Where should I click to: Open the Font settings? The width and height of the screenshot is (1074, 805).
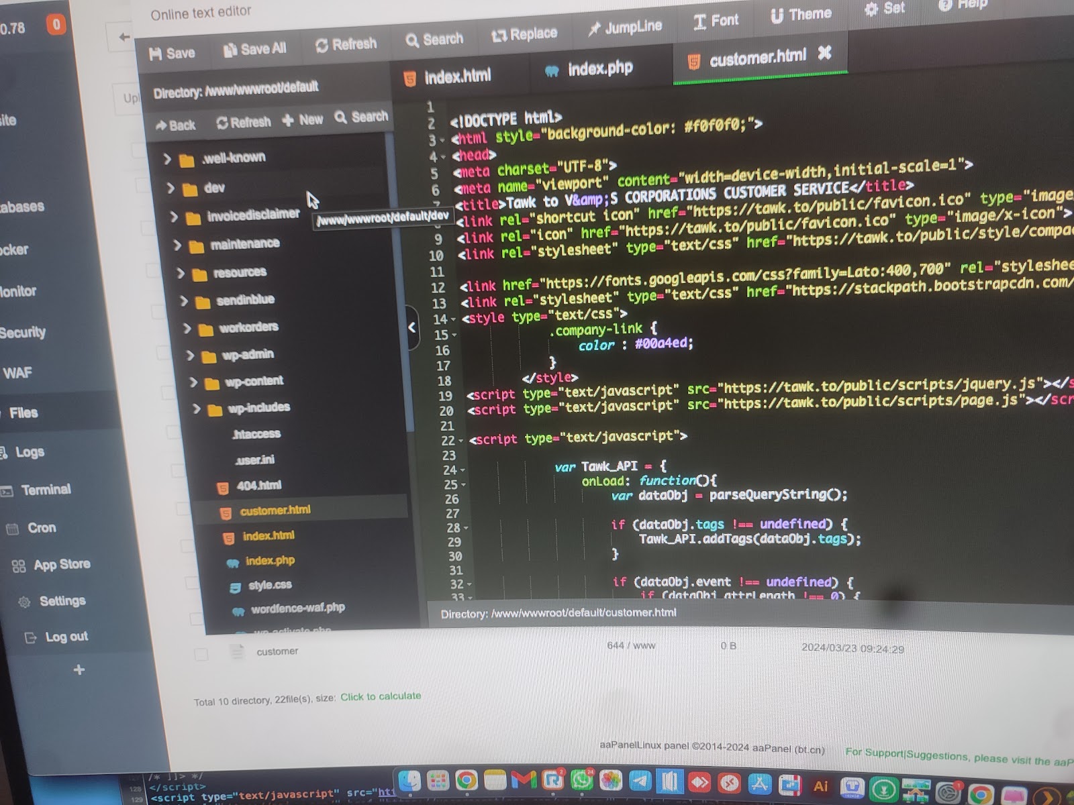click(716, 21)
